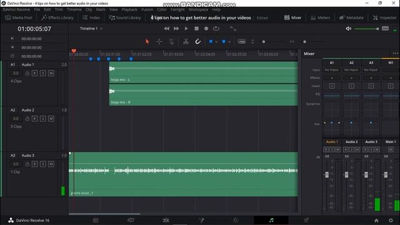Image resolution: width=400 pixels, height=225 pixels.
Task: Click the automation curve icon
Action: 232,29
